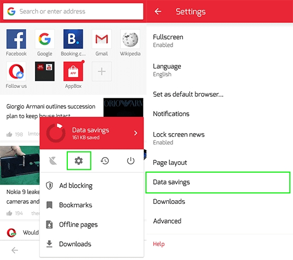
Task: Click the power exit icon
Action: [131, 161]
